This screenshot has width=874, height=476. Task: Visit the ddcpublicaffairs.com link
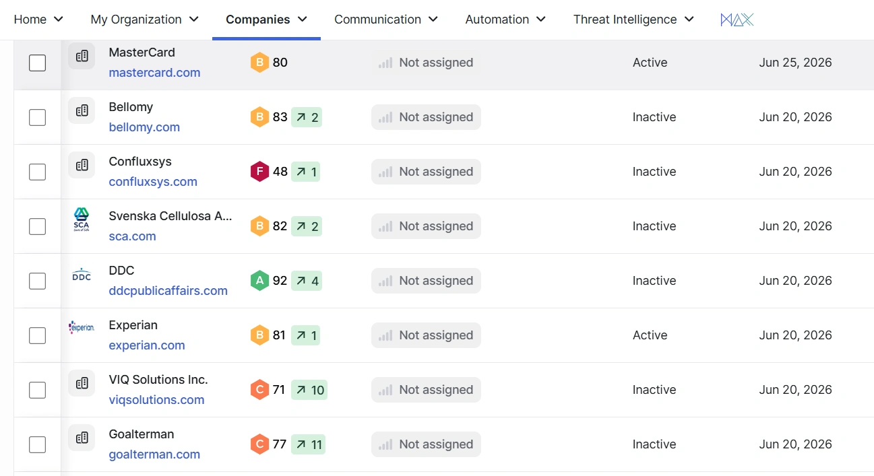pos(168,291)
